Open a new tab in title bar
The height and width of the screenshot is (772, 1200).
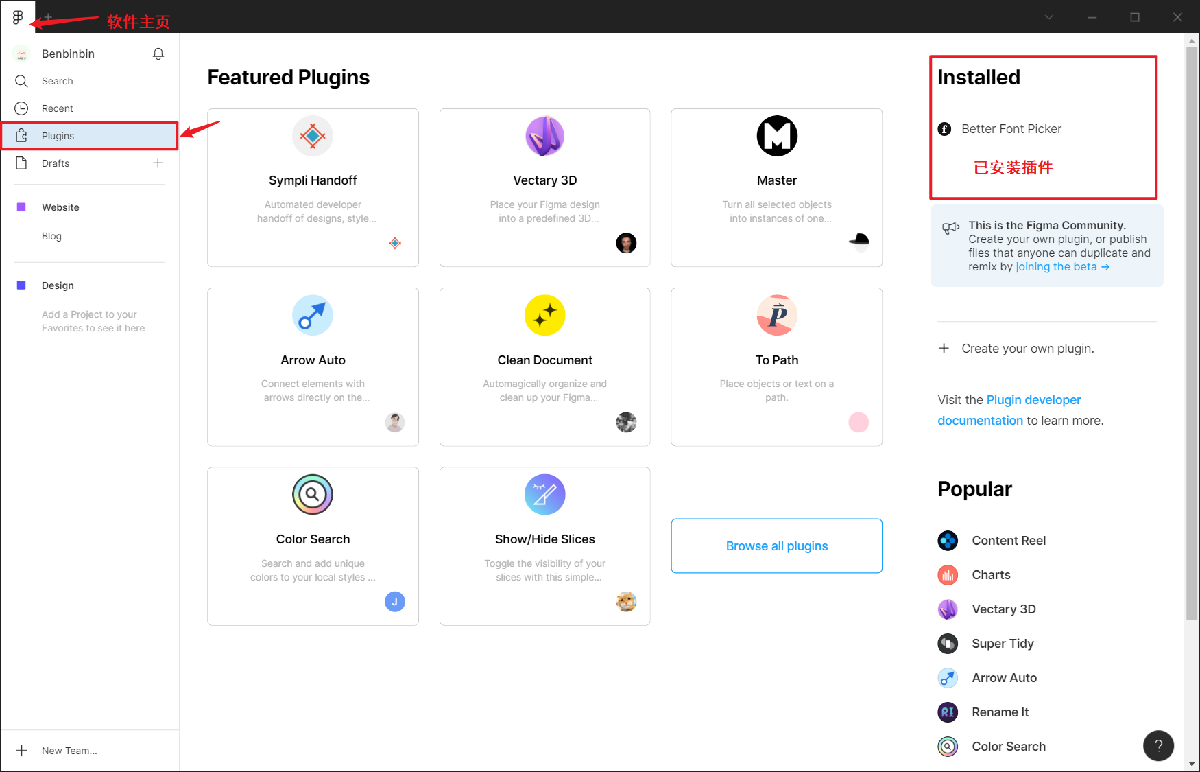(48, 17)
